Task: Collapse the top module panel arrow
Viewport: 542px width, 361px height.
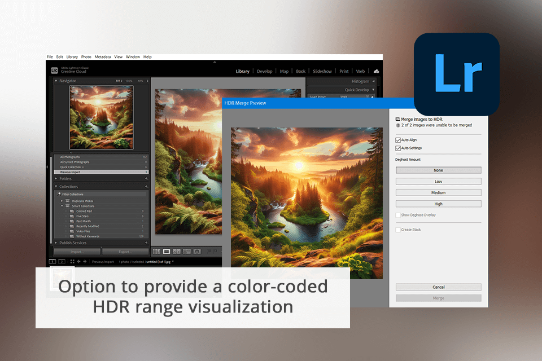Action: pyautogui.click(x=215, y=62)
